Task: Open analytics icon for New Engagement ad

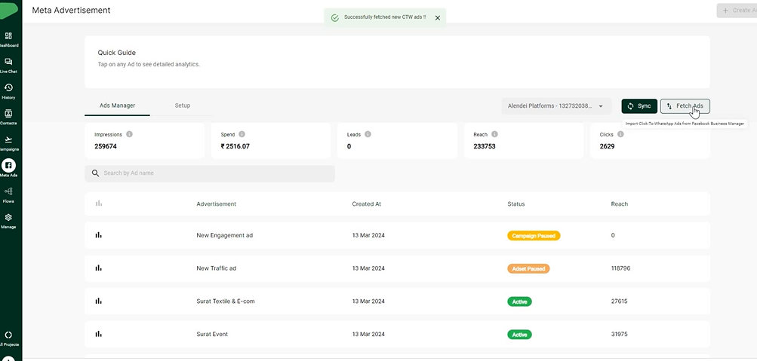Action: pyautogui.click(x=98, y=235)
